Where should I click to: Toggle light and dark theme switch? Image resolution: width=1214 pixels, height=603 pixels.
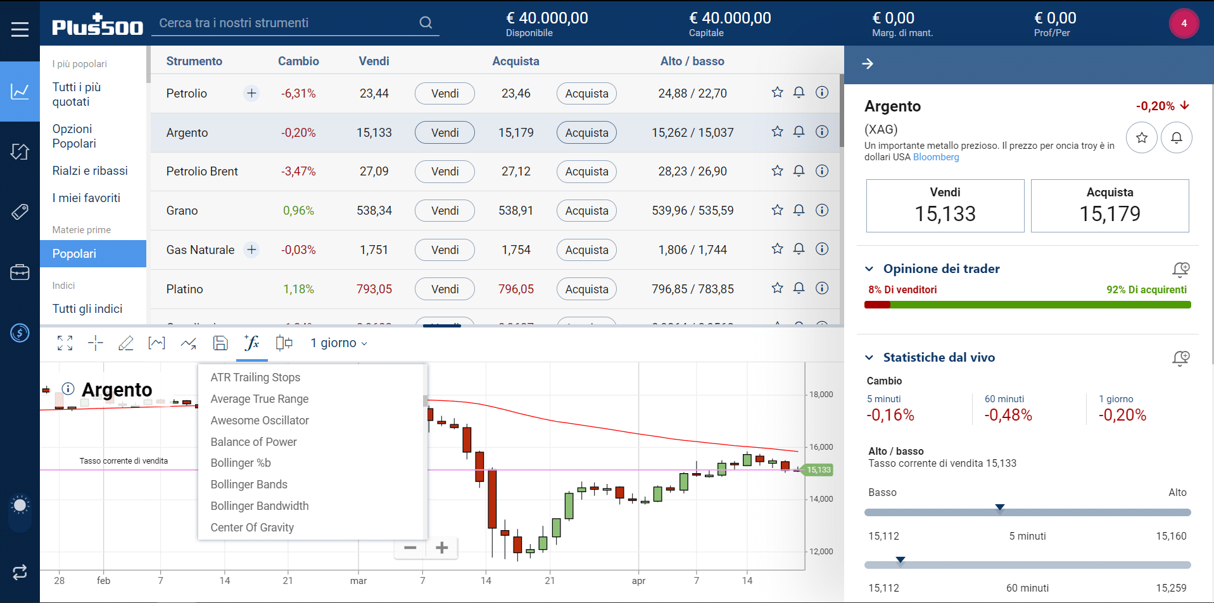pyautogui.click(x=20, y=512)
